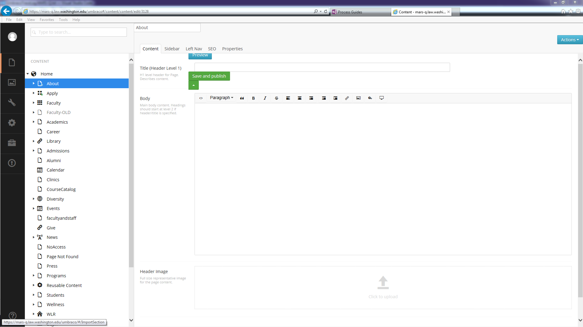Viewport: 583px width, 327px height.
Task: Open the briefcase section in sidebar
Action: [12, 143]
